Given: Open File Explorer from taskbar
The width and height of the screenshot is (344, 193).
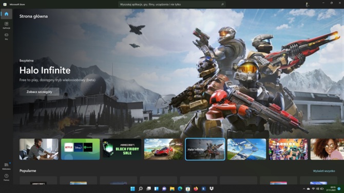Looking at the screenshot, I should pos(172,188).
